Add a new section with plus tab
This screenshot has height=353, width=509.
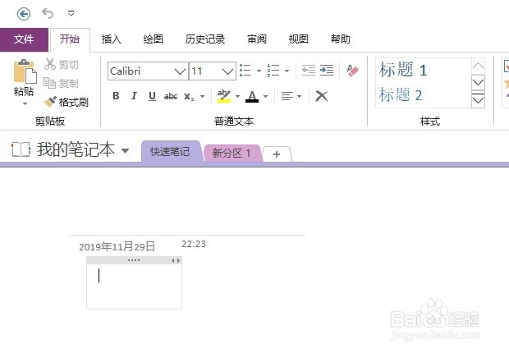tap(277, 154)
